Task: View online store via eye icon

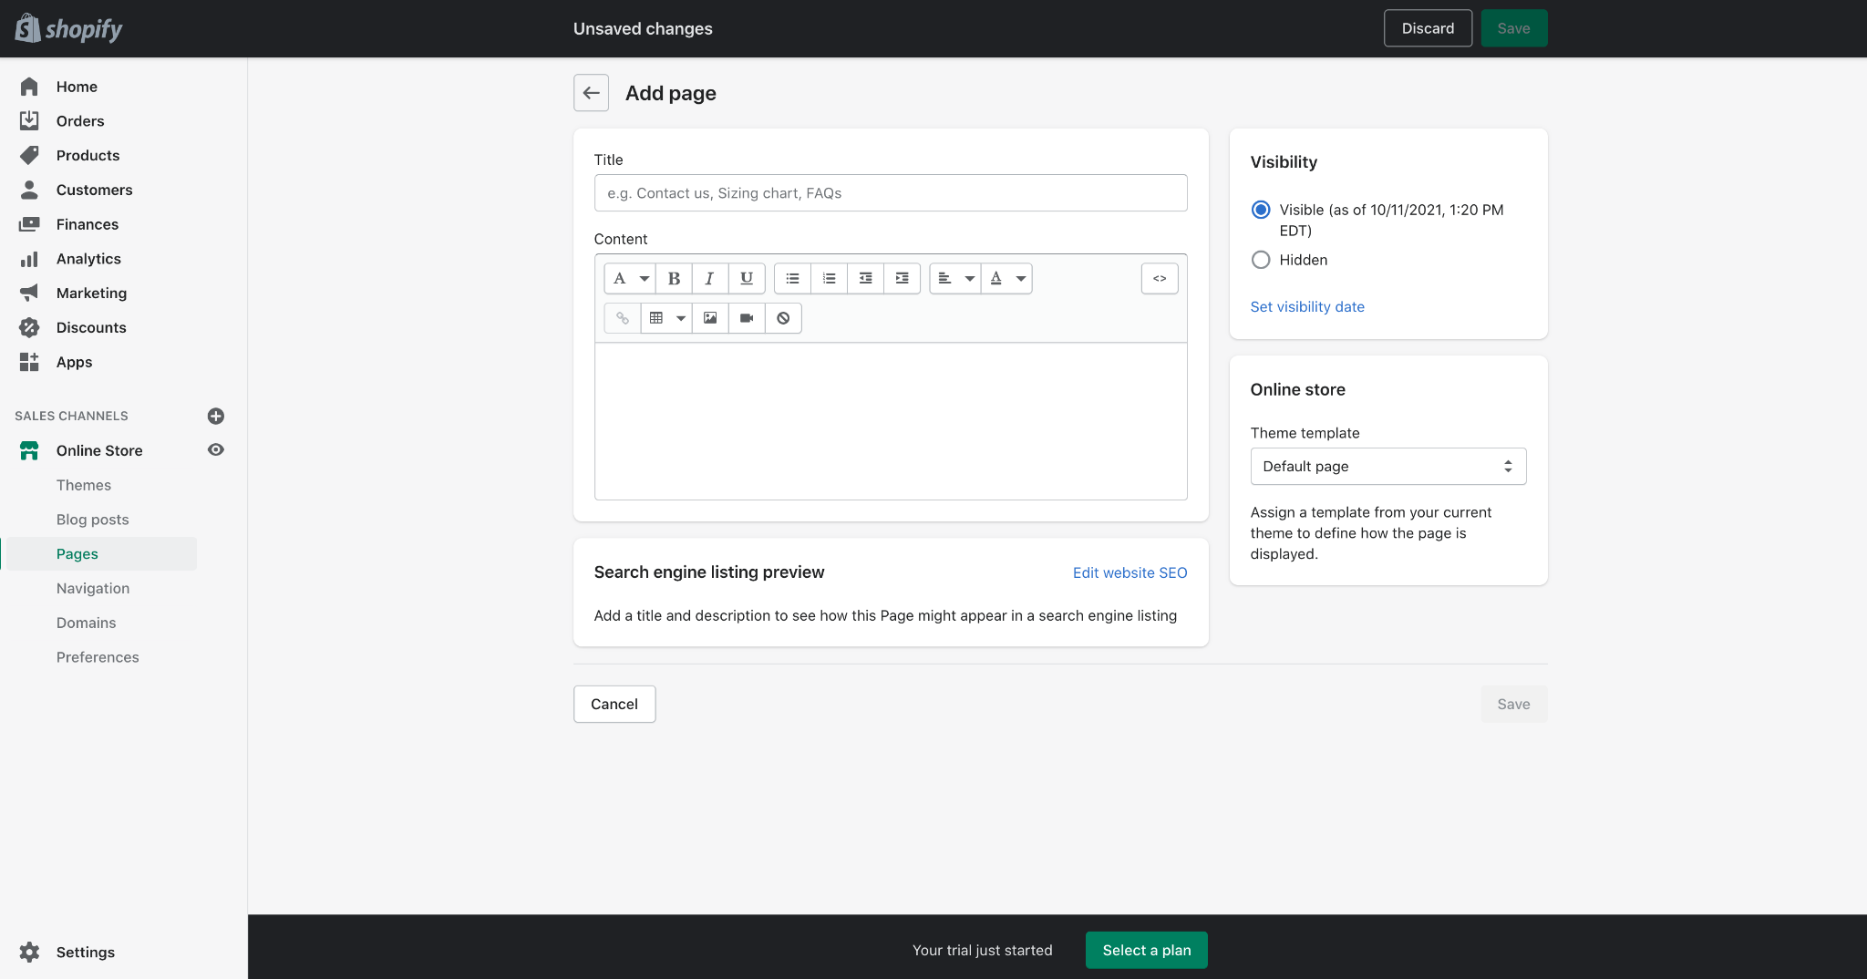Action: (x=216, y=449)
